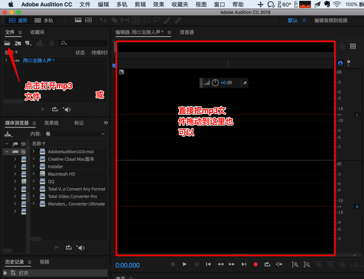
Task: Switch to the 视频 tab
Action: pyautogui.click(x=44, y=262)
